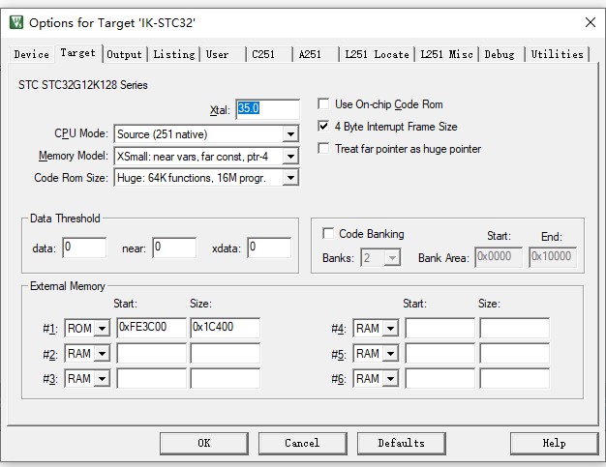Click memory #6 Start field

coord(439,378)
